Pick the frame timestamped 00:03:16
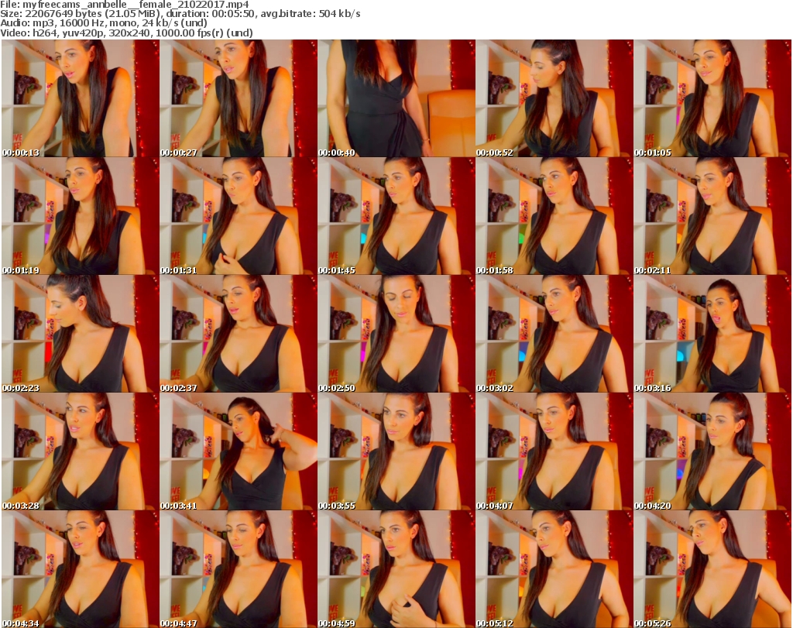The height and width of the screenshot is (628, 793). pyautogui.click(x=712, y=334)
